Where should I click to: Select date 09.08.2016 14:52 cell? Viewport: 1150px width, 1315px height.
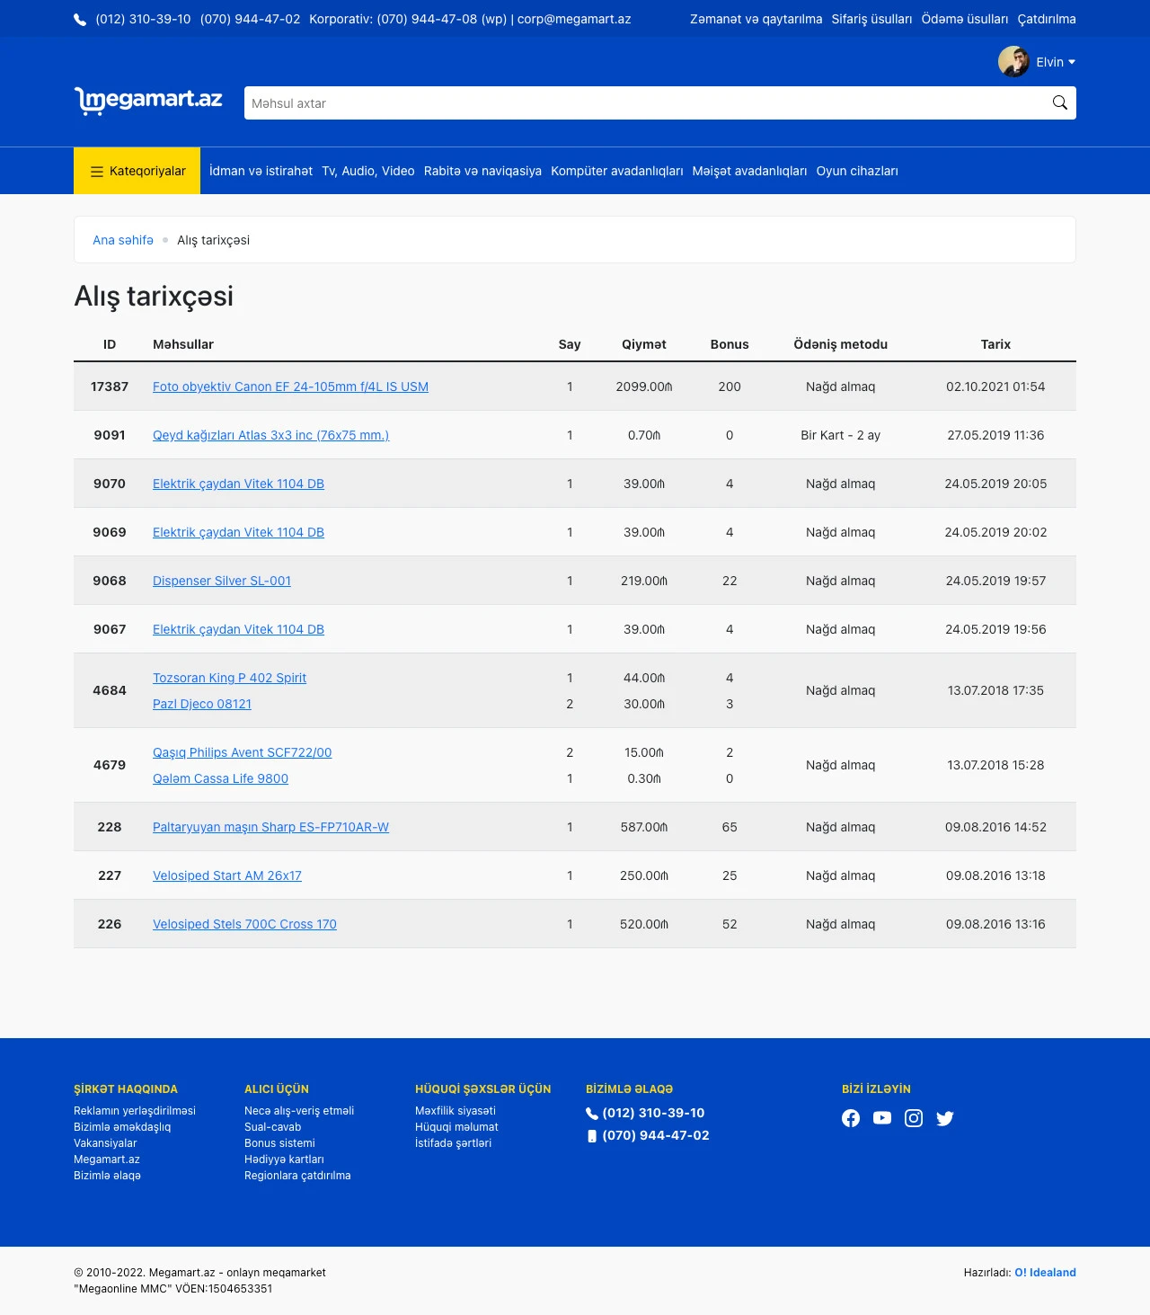point(995,827)
